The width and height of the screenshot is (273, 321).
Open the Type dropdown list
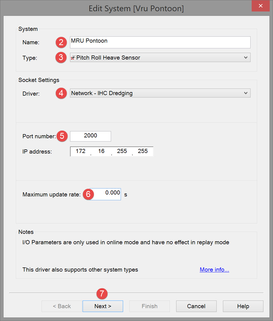click(246, 58)
